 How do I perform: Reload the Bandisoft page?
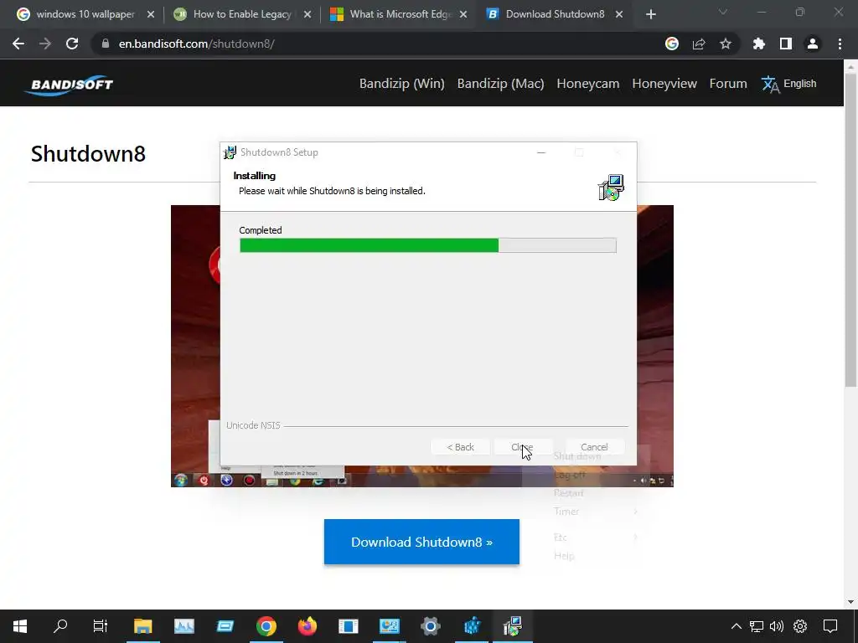tap(72, 44)
